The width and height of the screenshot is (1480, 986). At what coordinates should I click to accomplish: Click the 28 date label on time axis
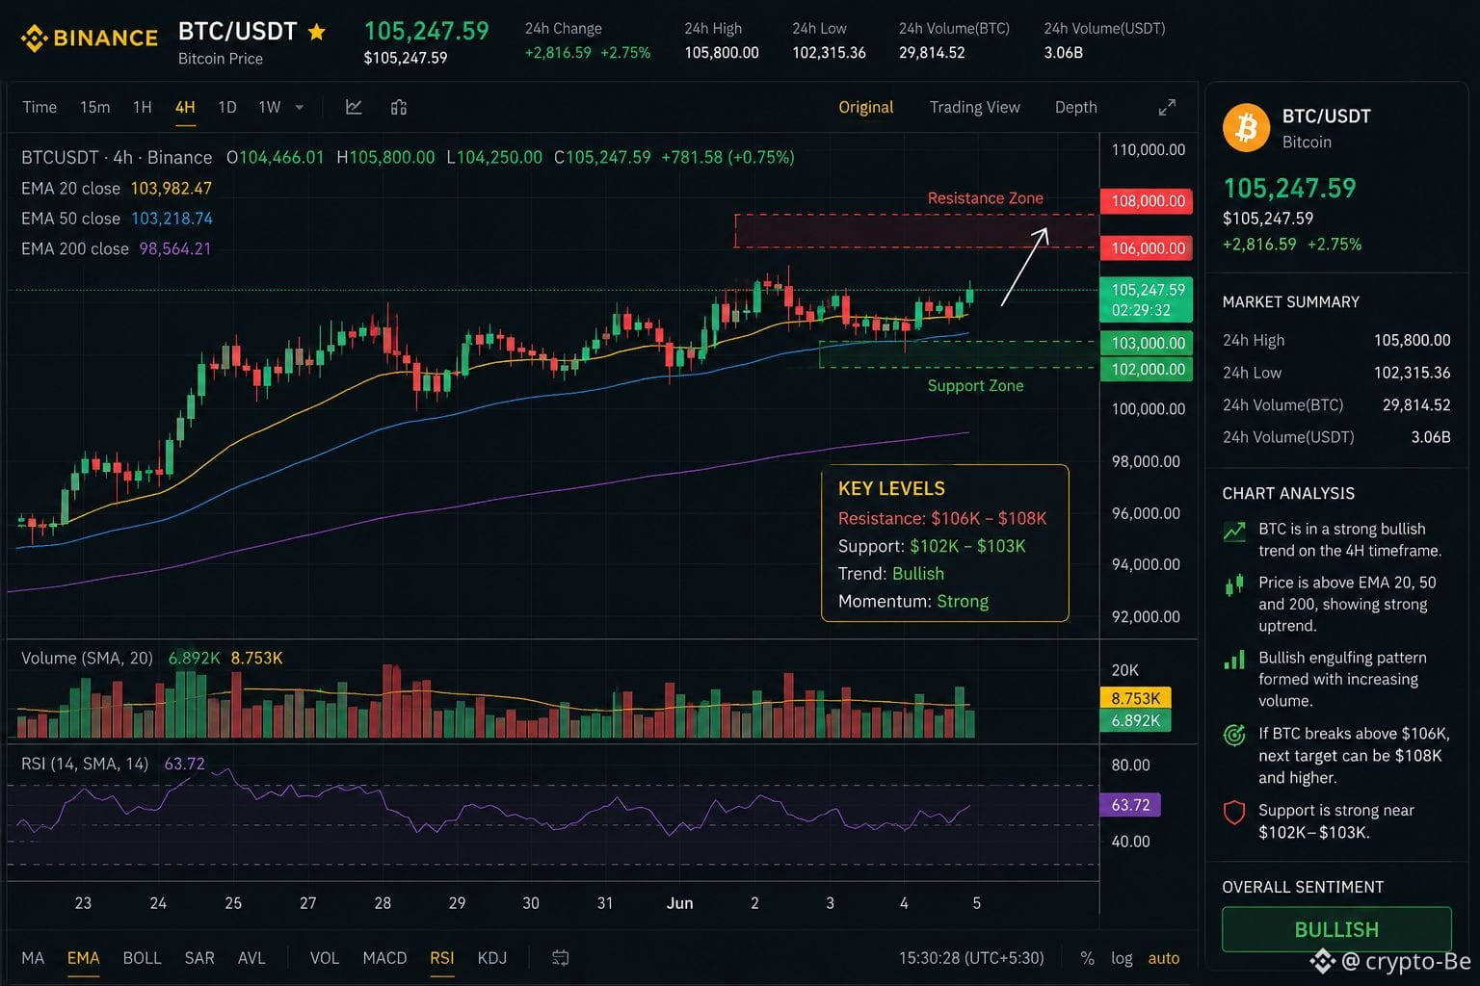(383, 903)
